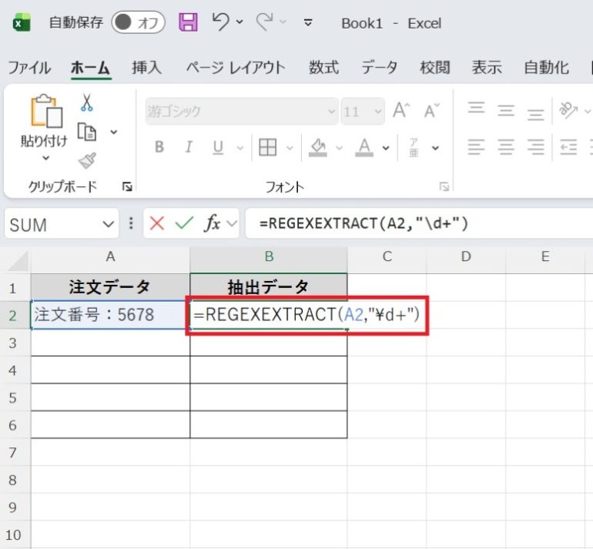Open the ページ レイアウト tab

[236, 68]
